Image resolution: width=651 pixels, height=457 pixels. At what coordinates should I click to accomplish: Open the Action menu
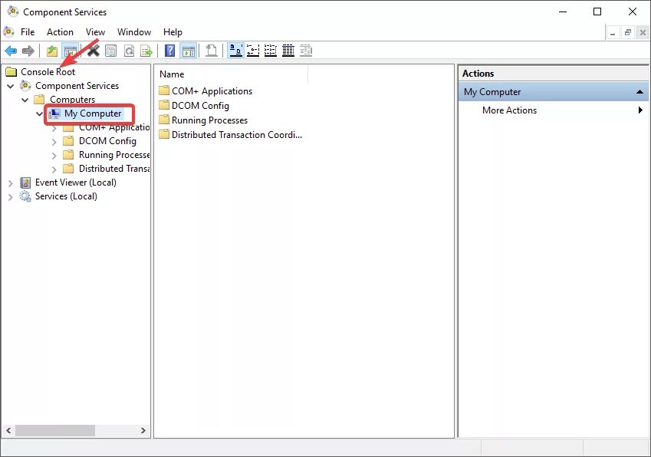click(x=61, y=32)
